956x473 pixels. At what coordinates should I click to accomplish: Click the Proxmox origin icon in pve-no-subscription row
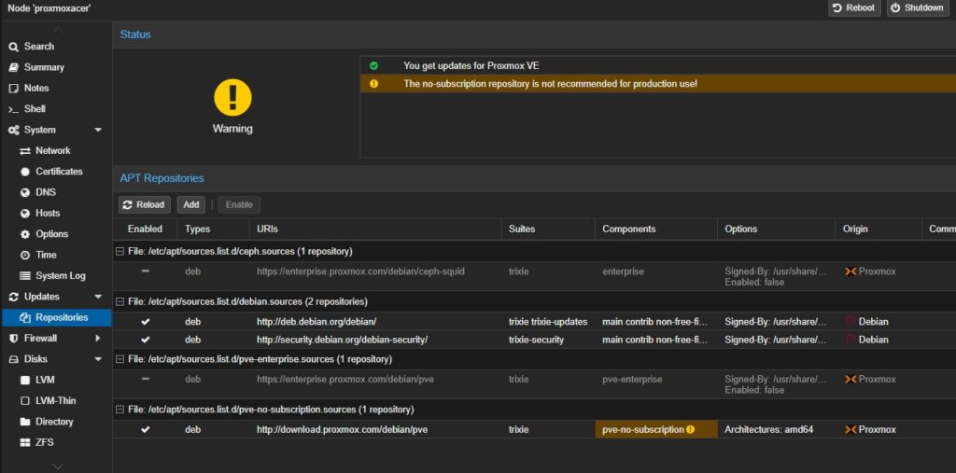point(851,430)
